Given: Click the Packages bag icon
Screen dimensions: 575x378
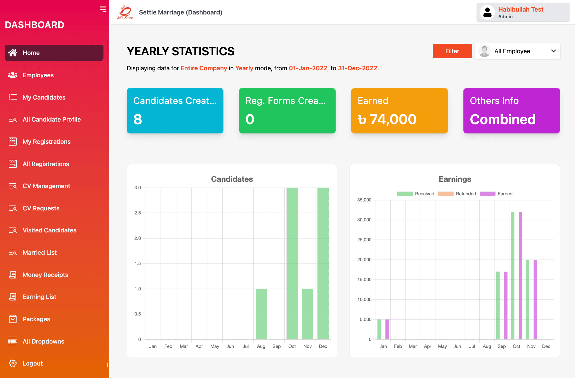Looking at the screenshot, I should coord(13,319).
